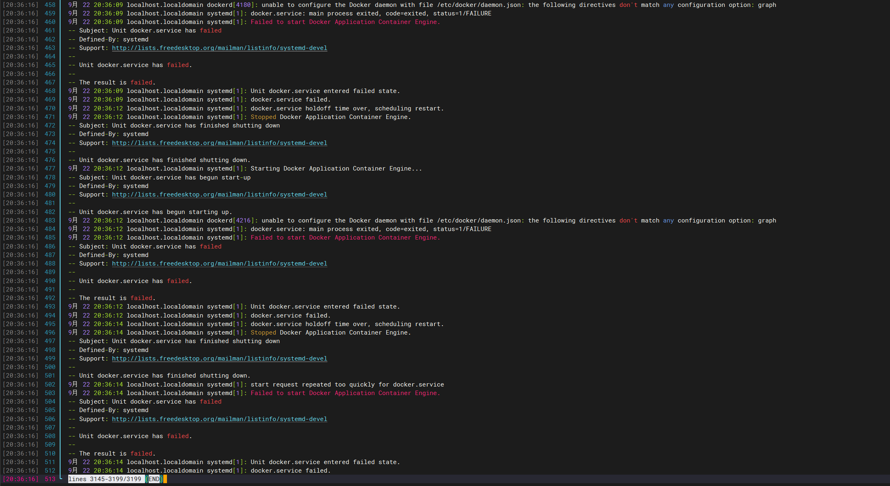Viewport: 890px width, 486px height.
Task: Open the freedesktop link on line 506
Action: coord(219,419)
